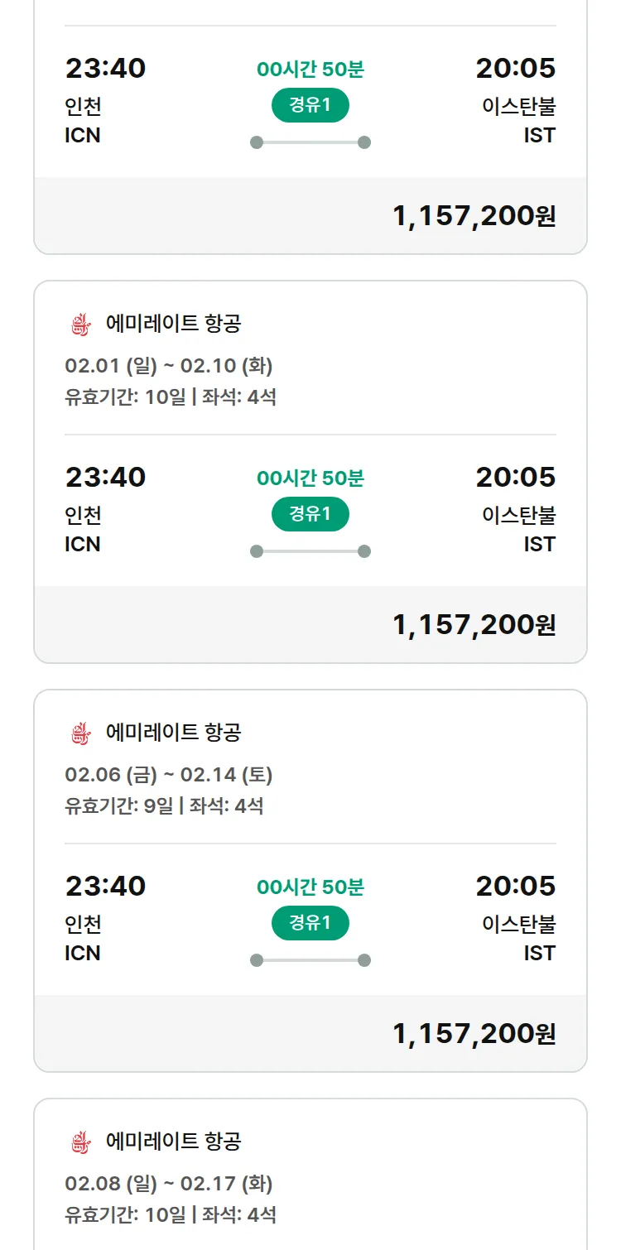
Task: Click 유효기간: 9일 | 좌석: 4석 info line
Action: [164, 805]
